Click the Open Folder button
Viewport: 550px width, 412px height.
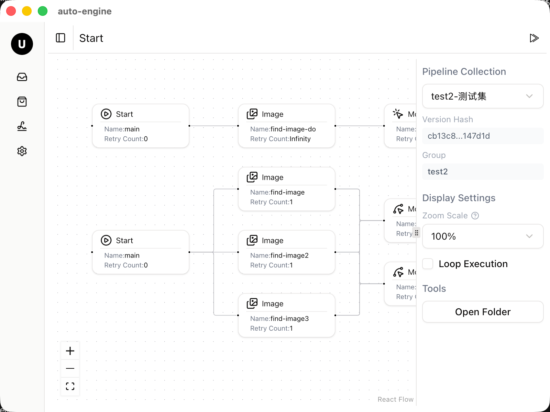tap(483, 312)
